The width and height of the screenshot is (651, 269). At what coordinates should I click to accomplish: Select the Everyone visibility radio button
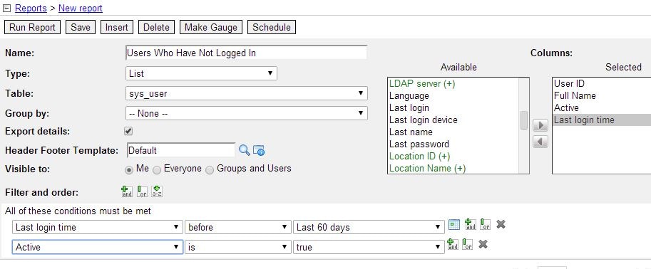157,170
